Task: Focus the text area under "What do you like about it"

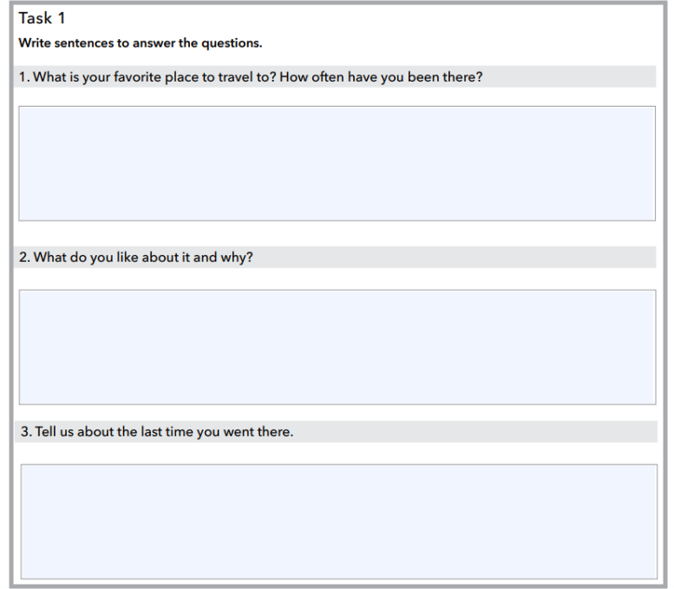Action: click(x=337, y=347)
